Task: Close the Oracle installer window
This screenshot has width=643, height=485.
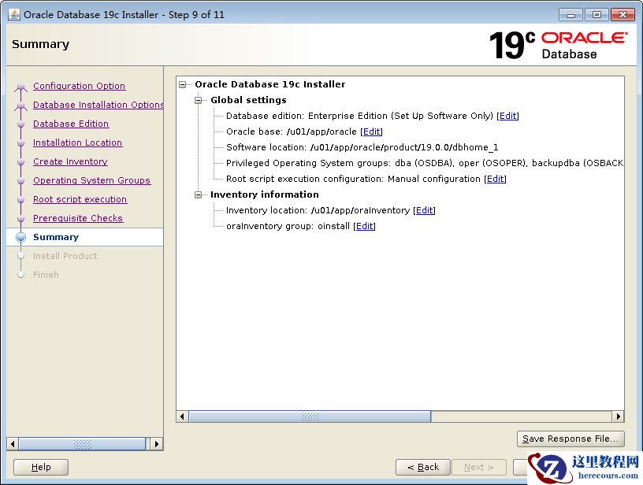Action: point(623,15)
